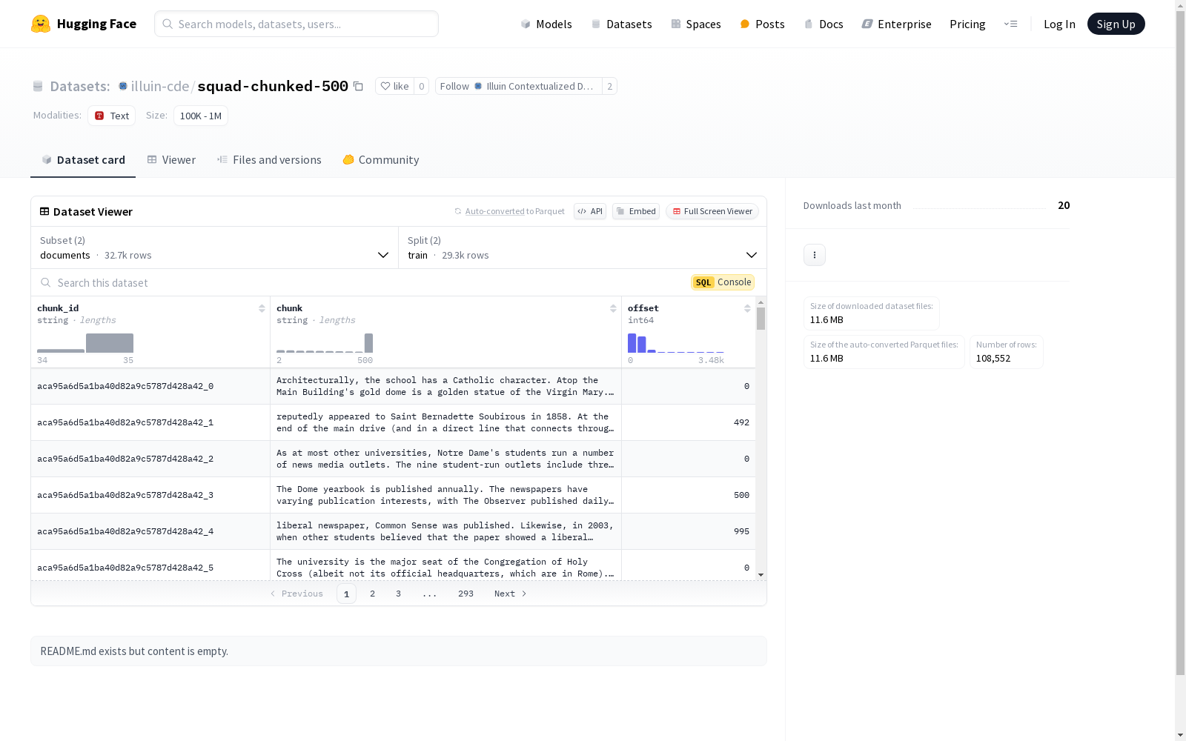Screen dimensions: 1186x741
Task: Click the follower count 2
Action: pos(609,87)
